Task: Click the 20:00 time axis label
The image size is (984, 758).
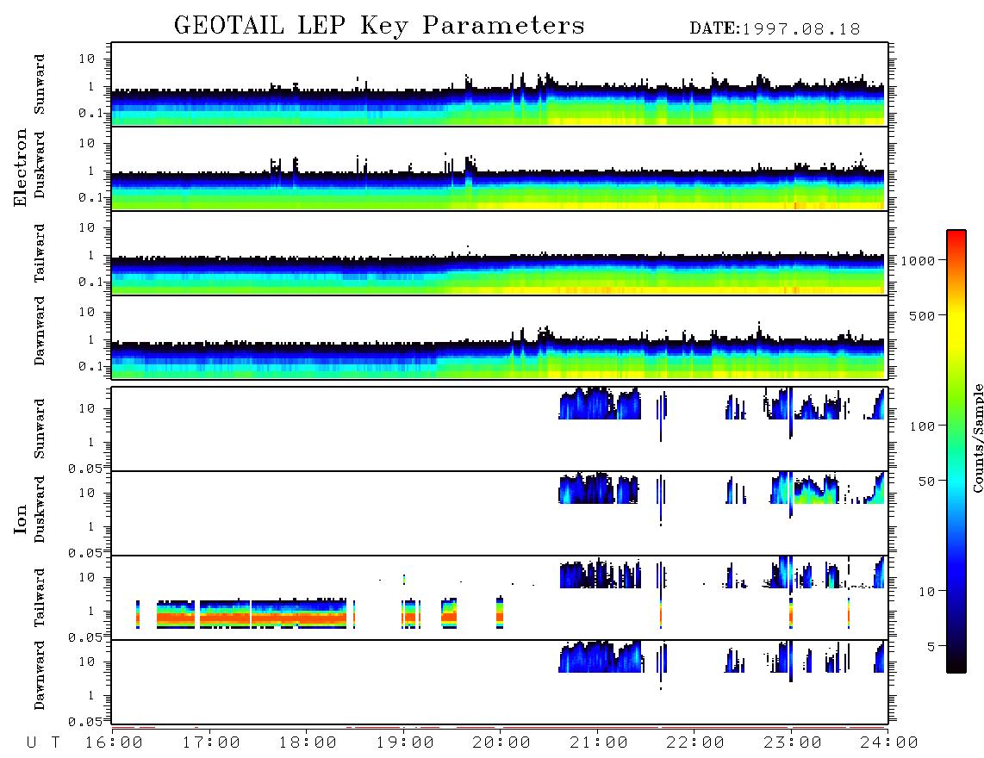Action: pyautogui.click(x=501, y=743)
